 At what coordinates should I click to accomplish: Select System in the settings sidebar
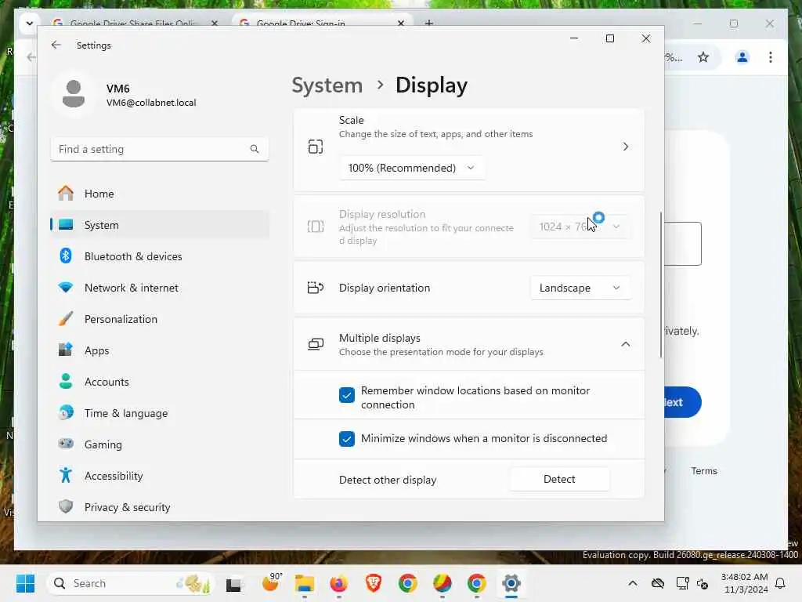click(x=160, y=225)
